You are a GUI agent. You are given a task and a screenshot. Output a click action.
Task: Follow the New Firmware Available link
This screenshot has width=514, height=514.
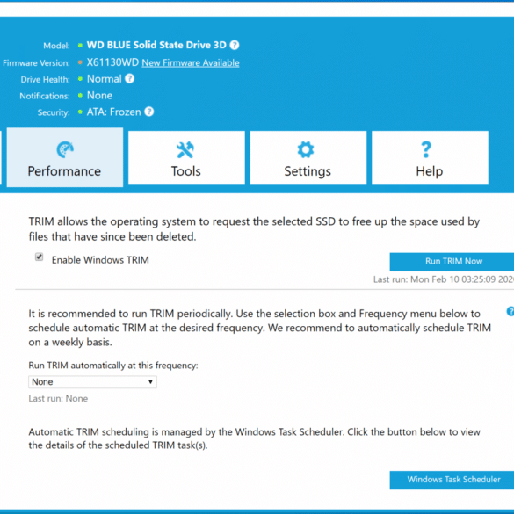(x=191, y=62)
